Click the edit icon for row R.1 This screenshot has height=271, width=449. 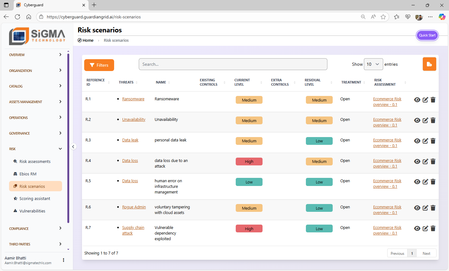pyautogui.click(x=425, y=100)
